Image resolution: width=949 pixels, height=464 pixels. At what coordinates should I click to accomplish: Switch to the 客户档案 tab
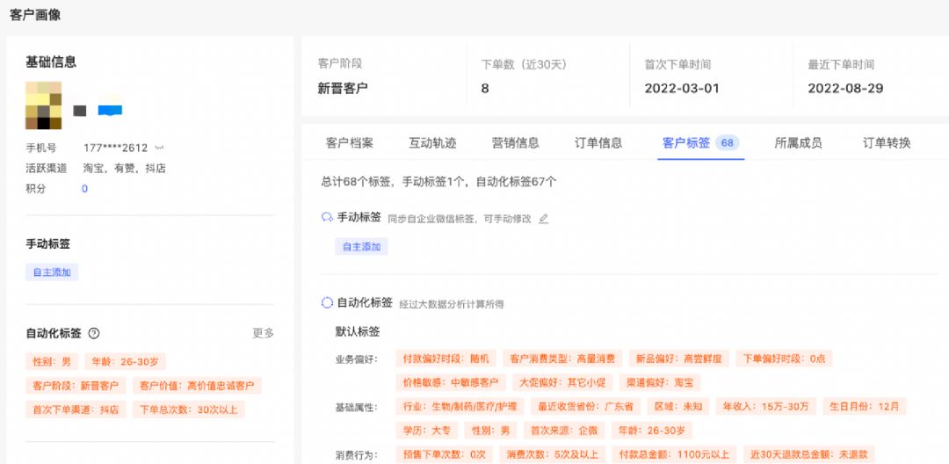pos(349,143)
